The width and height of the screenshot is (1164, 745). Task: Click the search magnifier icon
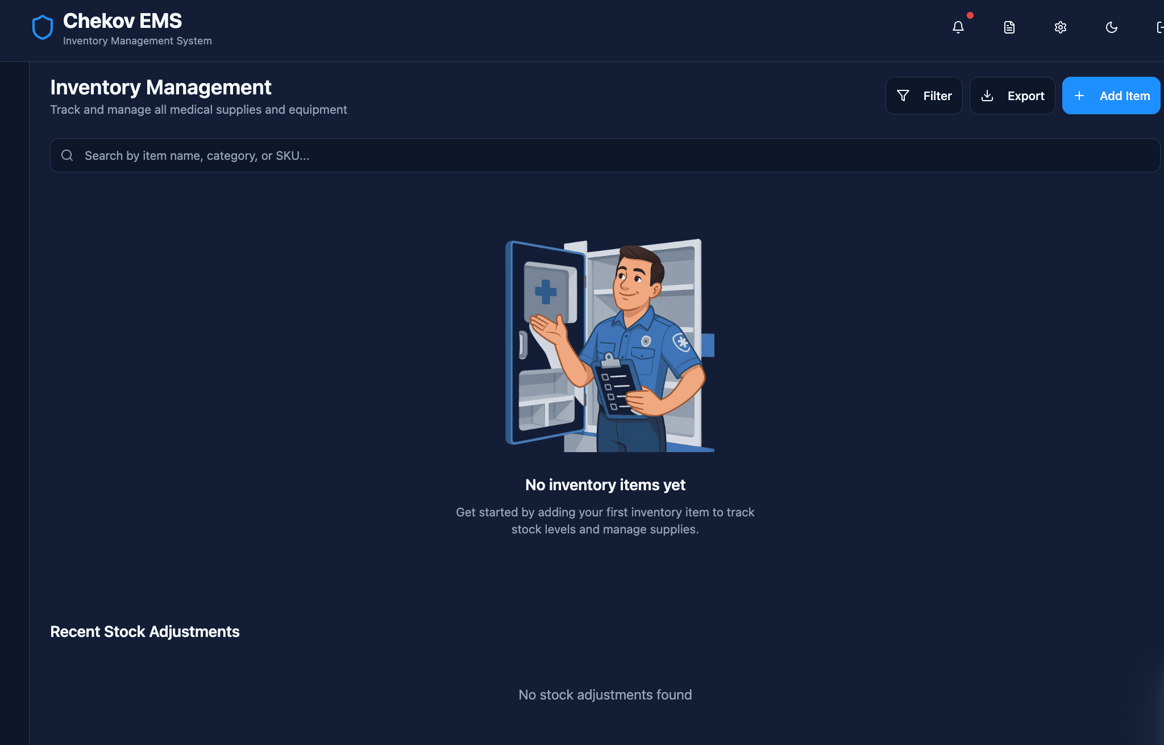point(68,155)
